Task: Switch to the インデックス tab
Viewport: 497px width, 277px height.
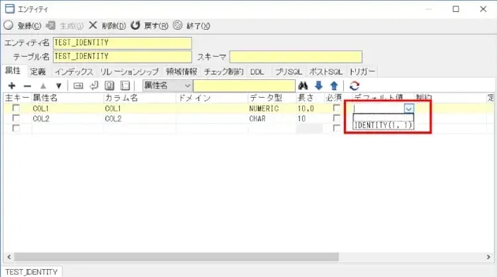Action: [x=74, y=71]
